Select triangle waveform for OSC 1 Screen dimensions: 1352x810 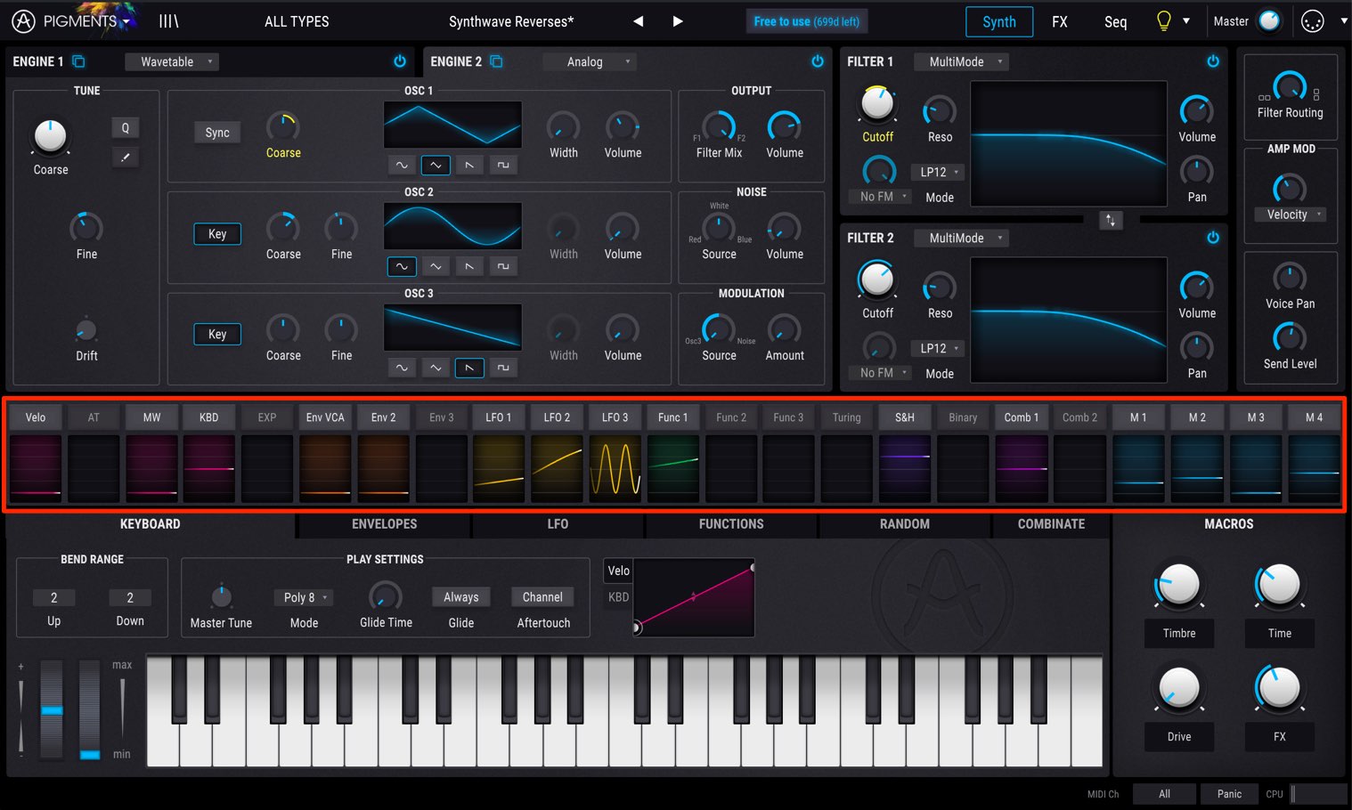pyautogui.click(x=436, y=165)
